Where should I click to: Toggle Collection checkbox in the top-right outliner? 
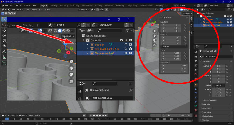225,16
